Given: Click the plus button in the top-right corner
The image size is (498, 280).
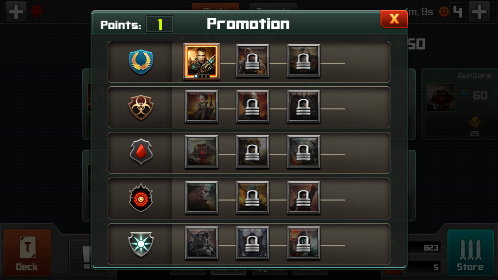Looking at the screenshot, I should [x=479, y=12].
